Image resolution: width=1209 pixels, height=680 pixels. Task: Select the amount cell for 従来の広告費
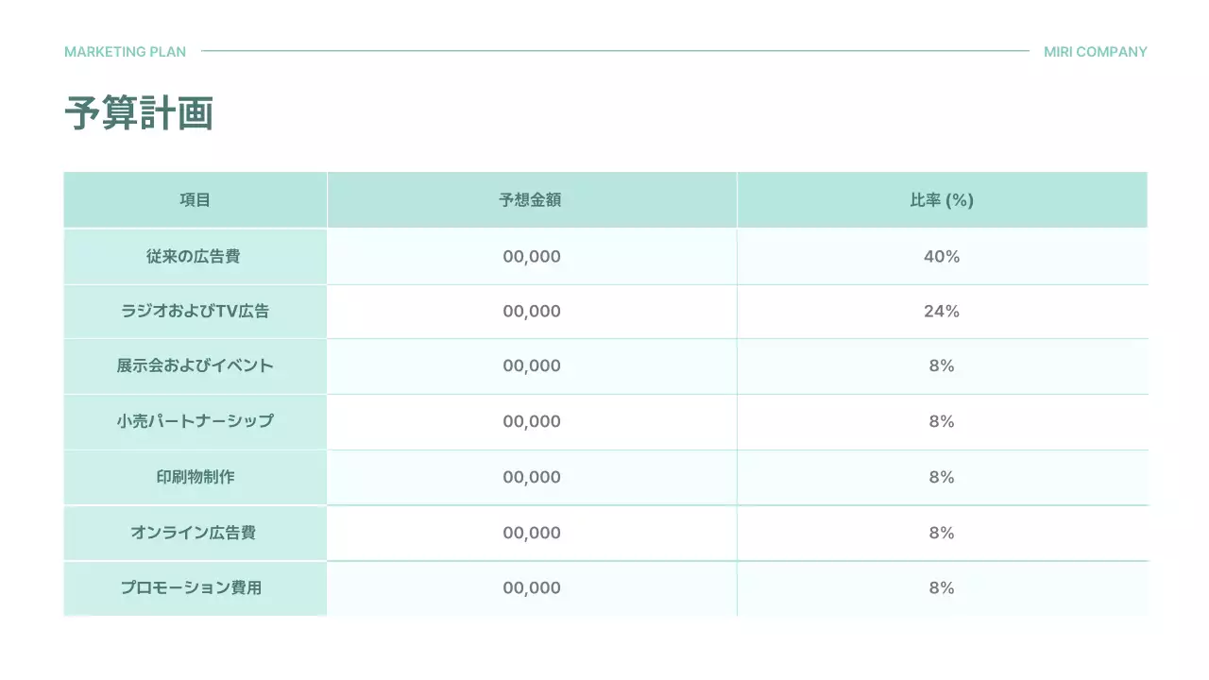(x=531, y=256)
